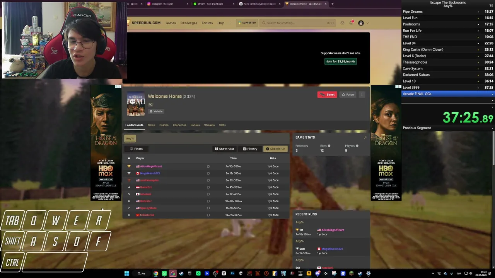Expand Game Stats with arrow icon
495x278 pixels.
coord(365,137)
